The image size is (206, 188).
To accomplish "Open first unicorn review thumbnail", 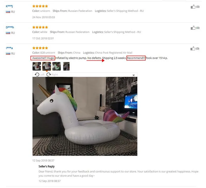I will point(37,66).
